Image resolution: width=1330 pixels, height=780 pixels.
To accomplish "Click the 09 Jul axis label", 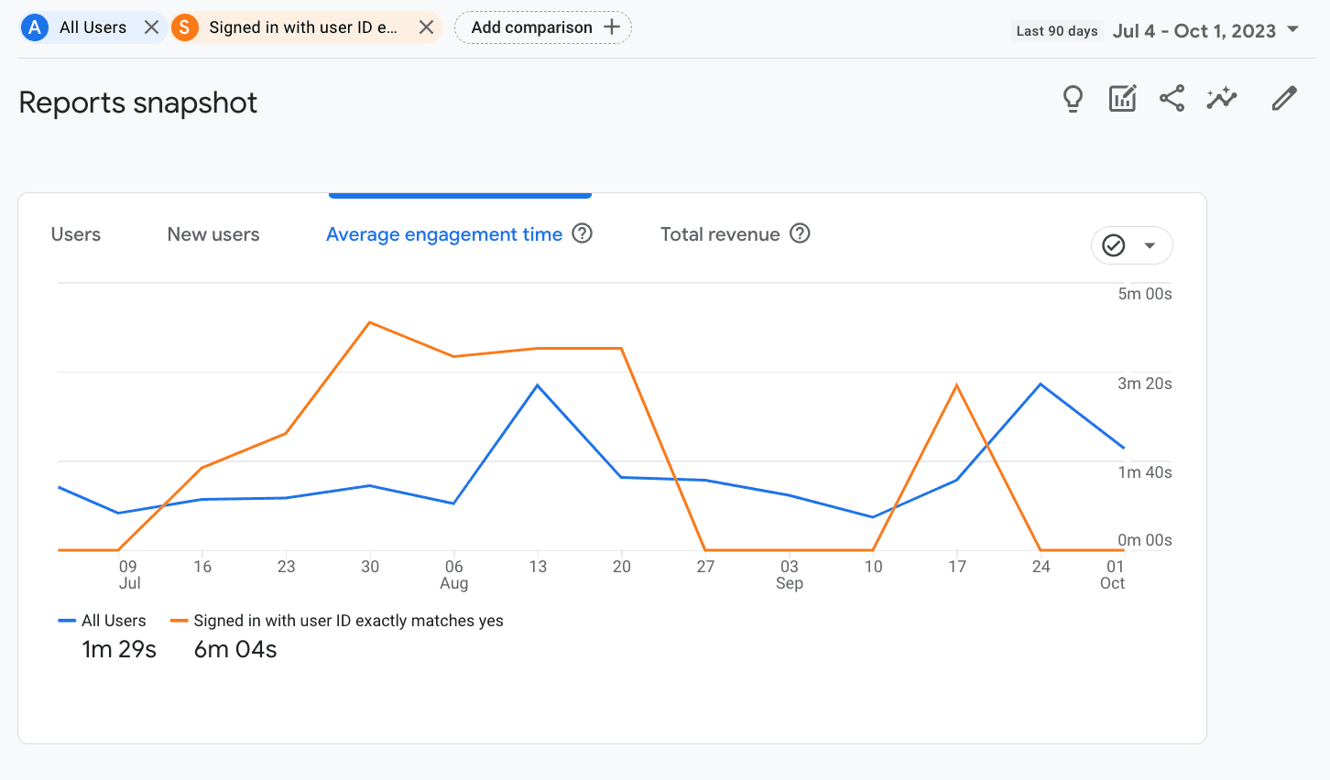I will [x=129, y=575].
